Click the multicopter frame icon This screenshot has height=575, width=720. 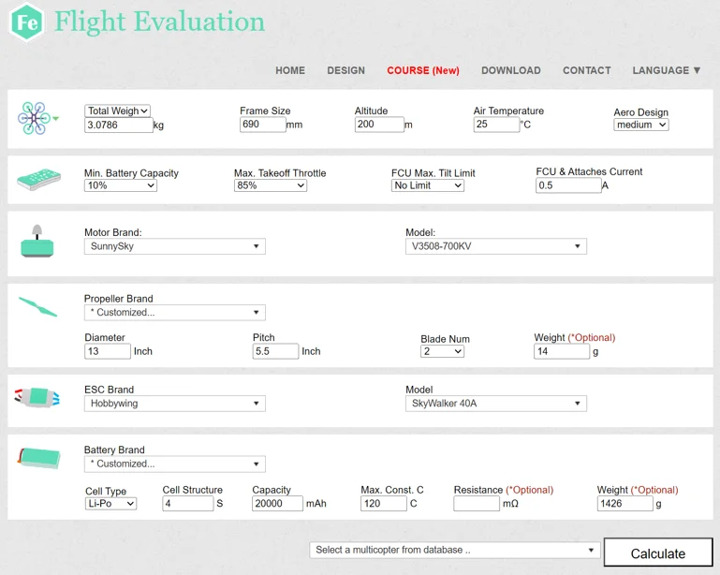pyautogui.click(x=36, y=118)
